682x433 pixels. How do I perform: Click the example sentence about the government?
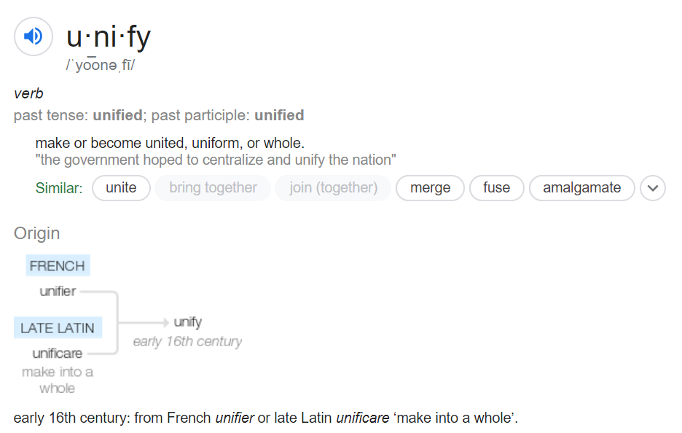click(216, 160)
